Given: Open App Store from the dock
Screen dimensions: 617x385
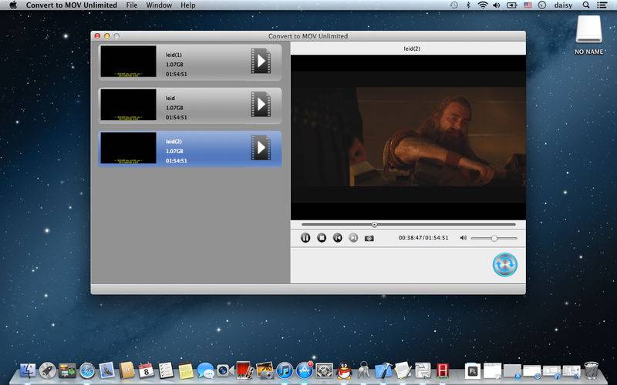Looking at the screenshot, I should [304, 370].
